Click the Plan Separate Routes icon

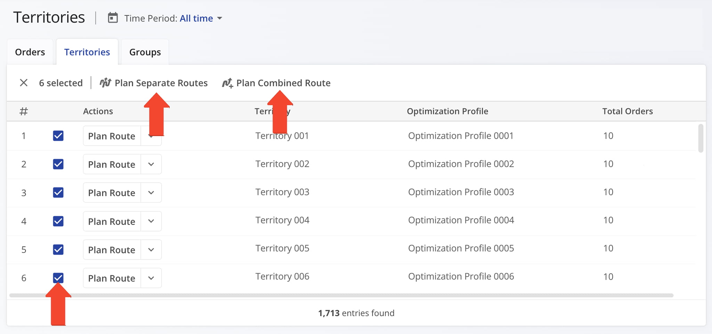105,83
